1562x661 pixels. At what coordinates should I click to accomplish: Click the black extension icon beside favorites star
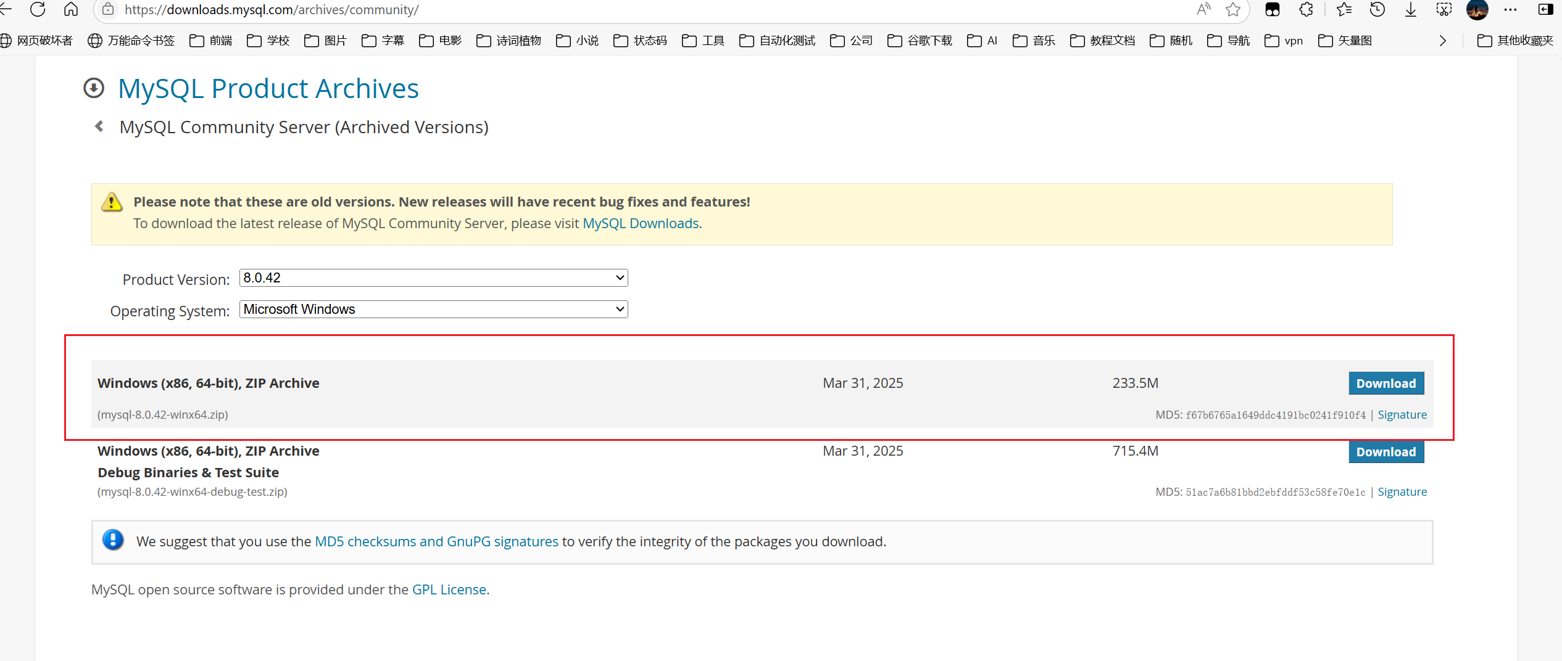coord(1273,9)
